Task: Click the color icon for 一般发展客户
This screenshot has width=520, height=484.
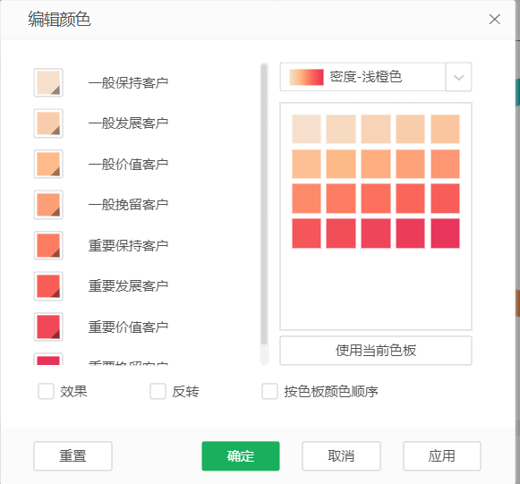Action: 48,123
